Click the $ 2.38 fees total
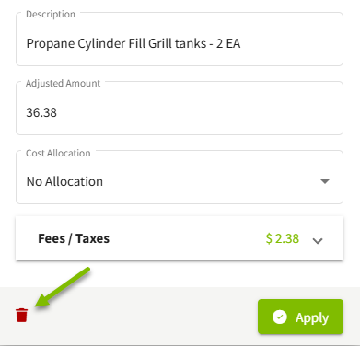 coord(283,238)
